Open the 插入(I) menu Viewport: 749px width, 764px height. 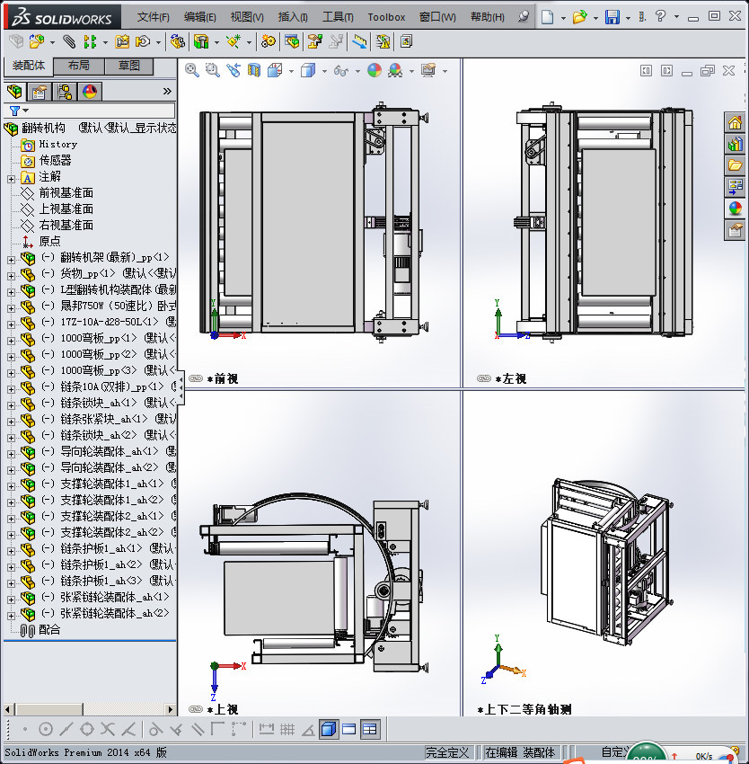(x=293, y=17)
